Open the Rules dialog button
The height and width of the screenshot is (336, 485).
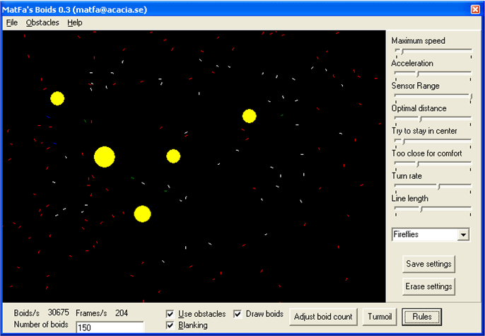point(422,317)
